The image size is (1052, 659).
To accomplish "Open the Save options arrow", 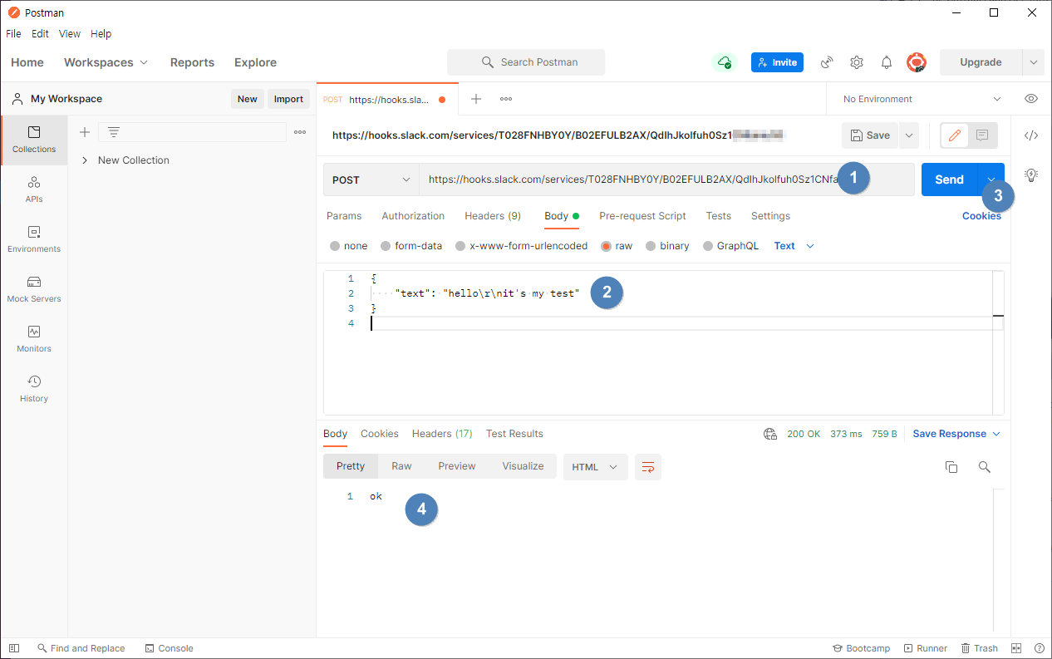I will 909,135.
